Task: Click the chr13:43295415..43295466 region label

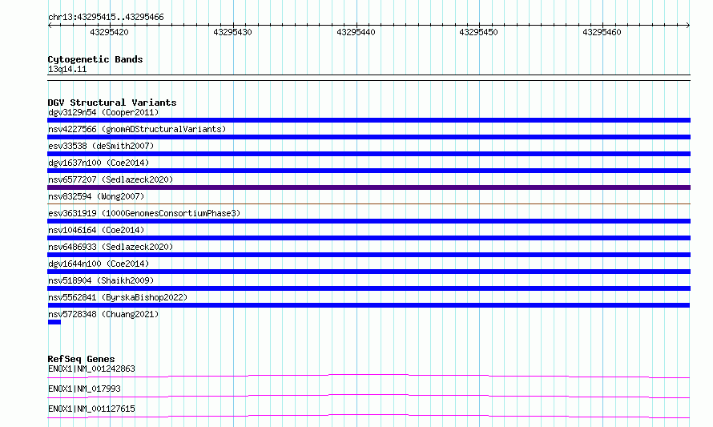Action: point(106,17)
